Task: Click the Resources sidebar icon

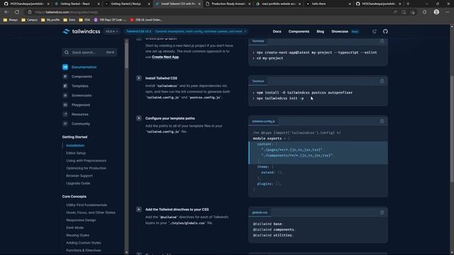Action: [65, 114]
